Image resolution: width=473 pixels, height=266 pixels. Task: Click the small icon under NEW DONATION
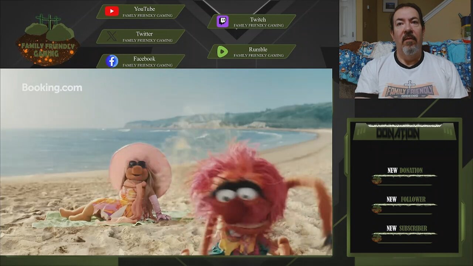click(x=377, y=180)
